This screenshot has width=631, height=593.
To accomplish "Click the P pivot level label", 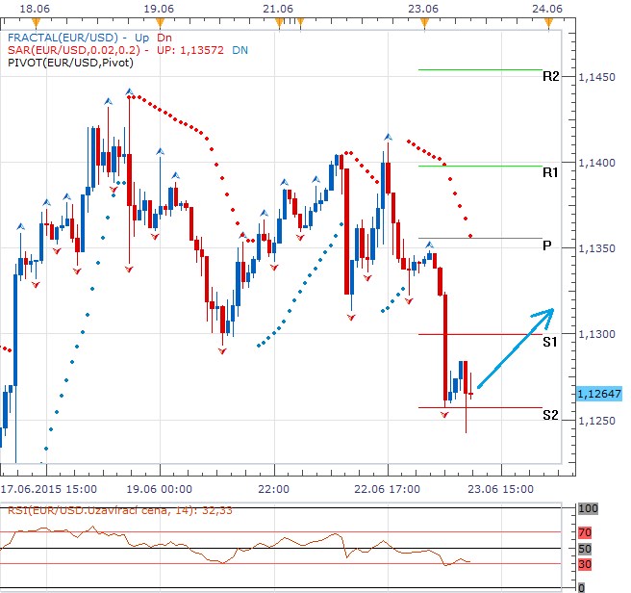I will coord(546,245).
